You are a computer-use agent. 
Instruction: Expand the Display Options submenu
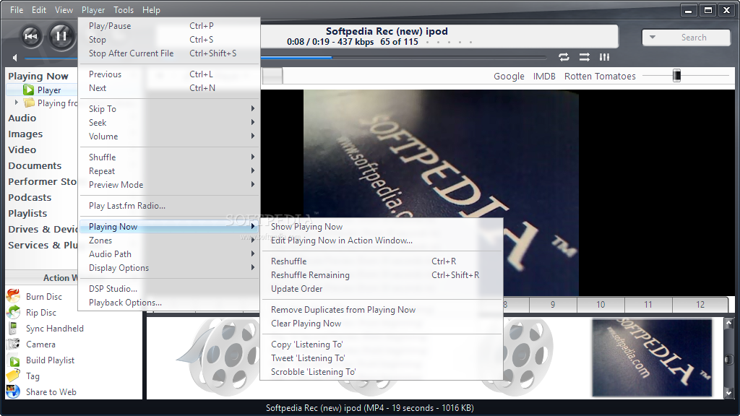pos(170,267)
